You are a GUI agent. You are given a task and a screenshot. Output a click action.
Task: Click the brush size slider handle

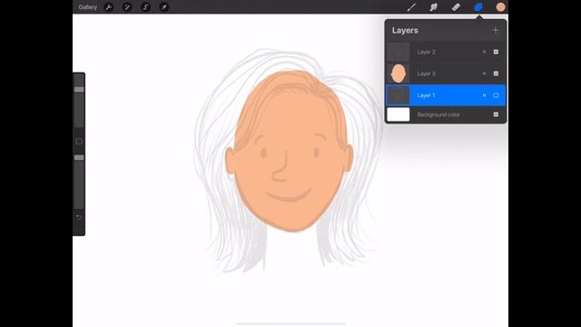(x=79, y=89)
